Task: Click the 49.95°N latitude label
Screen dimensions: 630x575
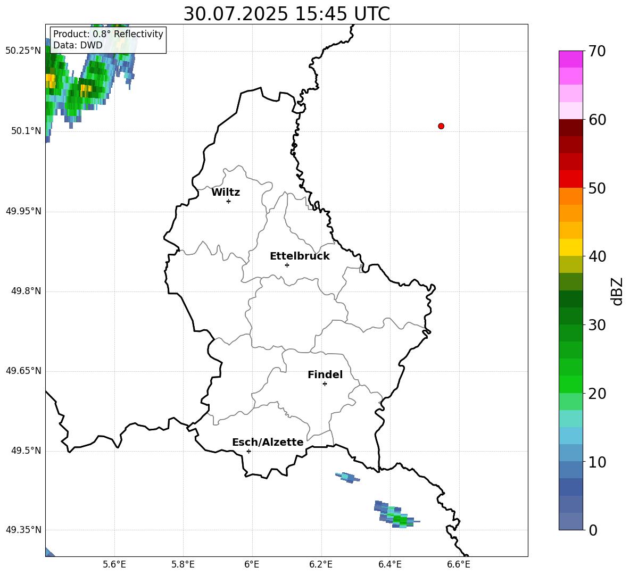Action: click(x=23, y=211)
